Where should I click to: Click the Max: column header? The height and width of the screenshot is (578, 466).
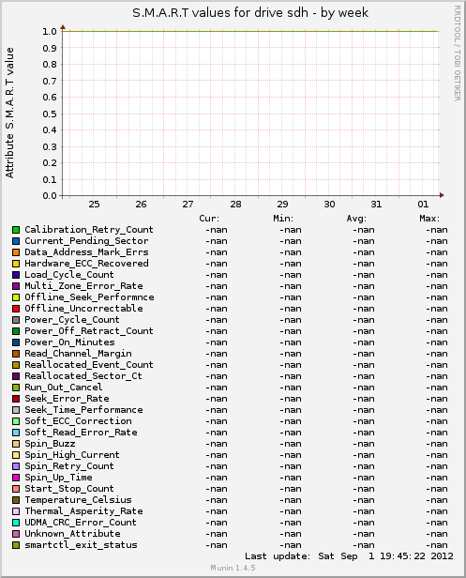[429, 219]
